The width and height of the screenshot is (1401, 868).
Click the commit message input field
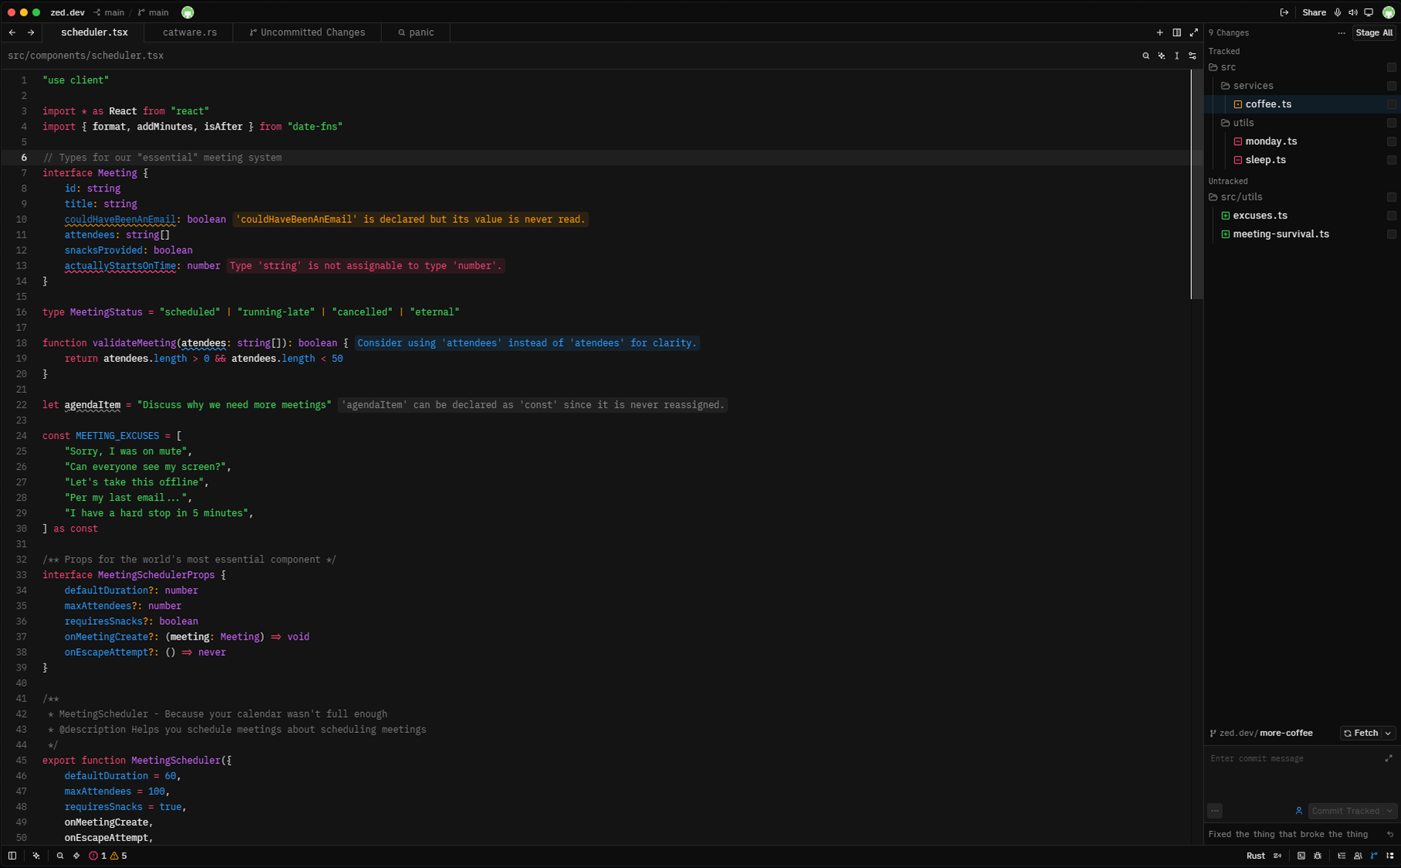[1301, 775]
